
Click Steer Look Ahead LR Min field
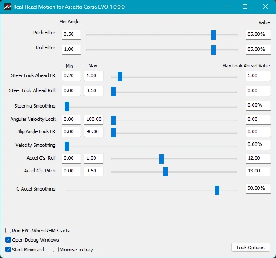tap(71, 76)
